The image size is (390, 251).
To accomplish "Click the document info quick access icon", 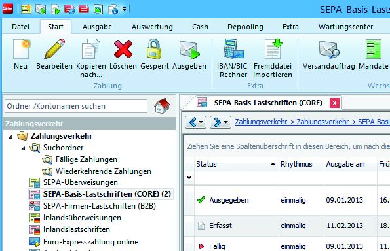I will click(x=113, y=9).
